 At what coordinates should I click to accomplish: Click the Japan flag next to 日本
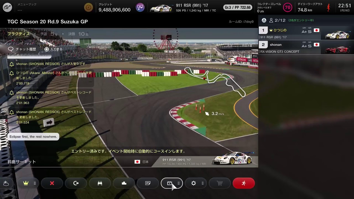coord(137,162)
